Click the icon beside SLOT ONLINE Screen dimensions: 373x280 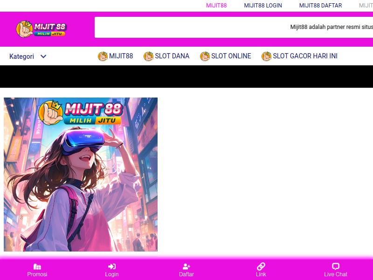205,56
